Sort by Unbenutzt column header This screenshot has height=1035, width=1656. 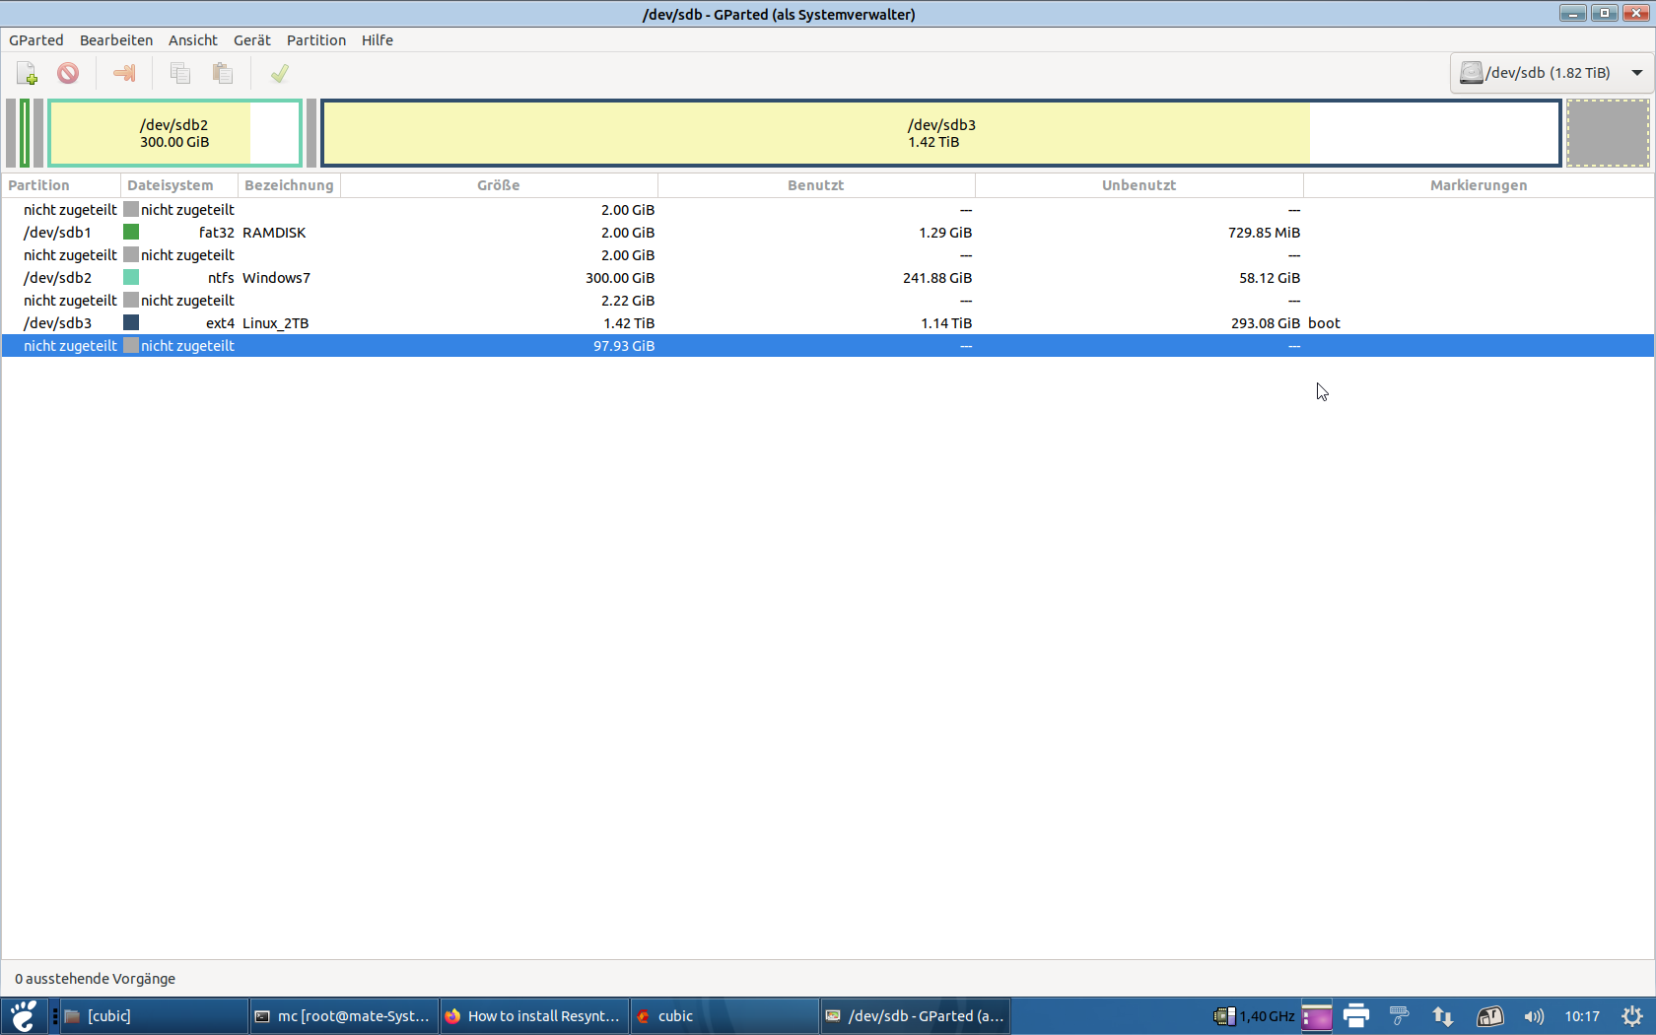[1139, 185]
